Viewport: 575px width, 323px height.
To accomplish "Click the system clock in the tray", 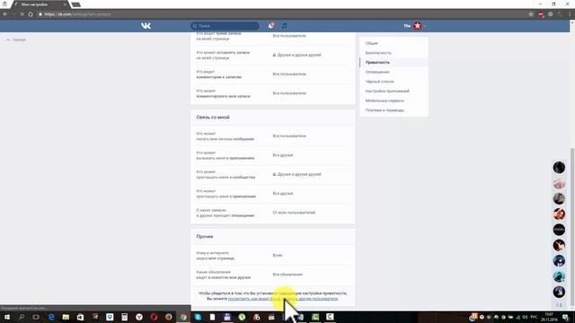I will tap(549, 317).
